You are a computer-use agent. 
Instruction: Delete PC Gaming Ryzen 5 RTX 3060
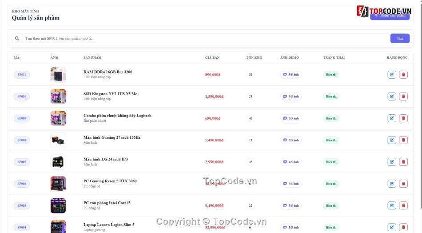click(403, 184)
